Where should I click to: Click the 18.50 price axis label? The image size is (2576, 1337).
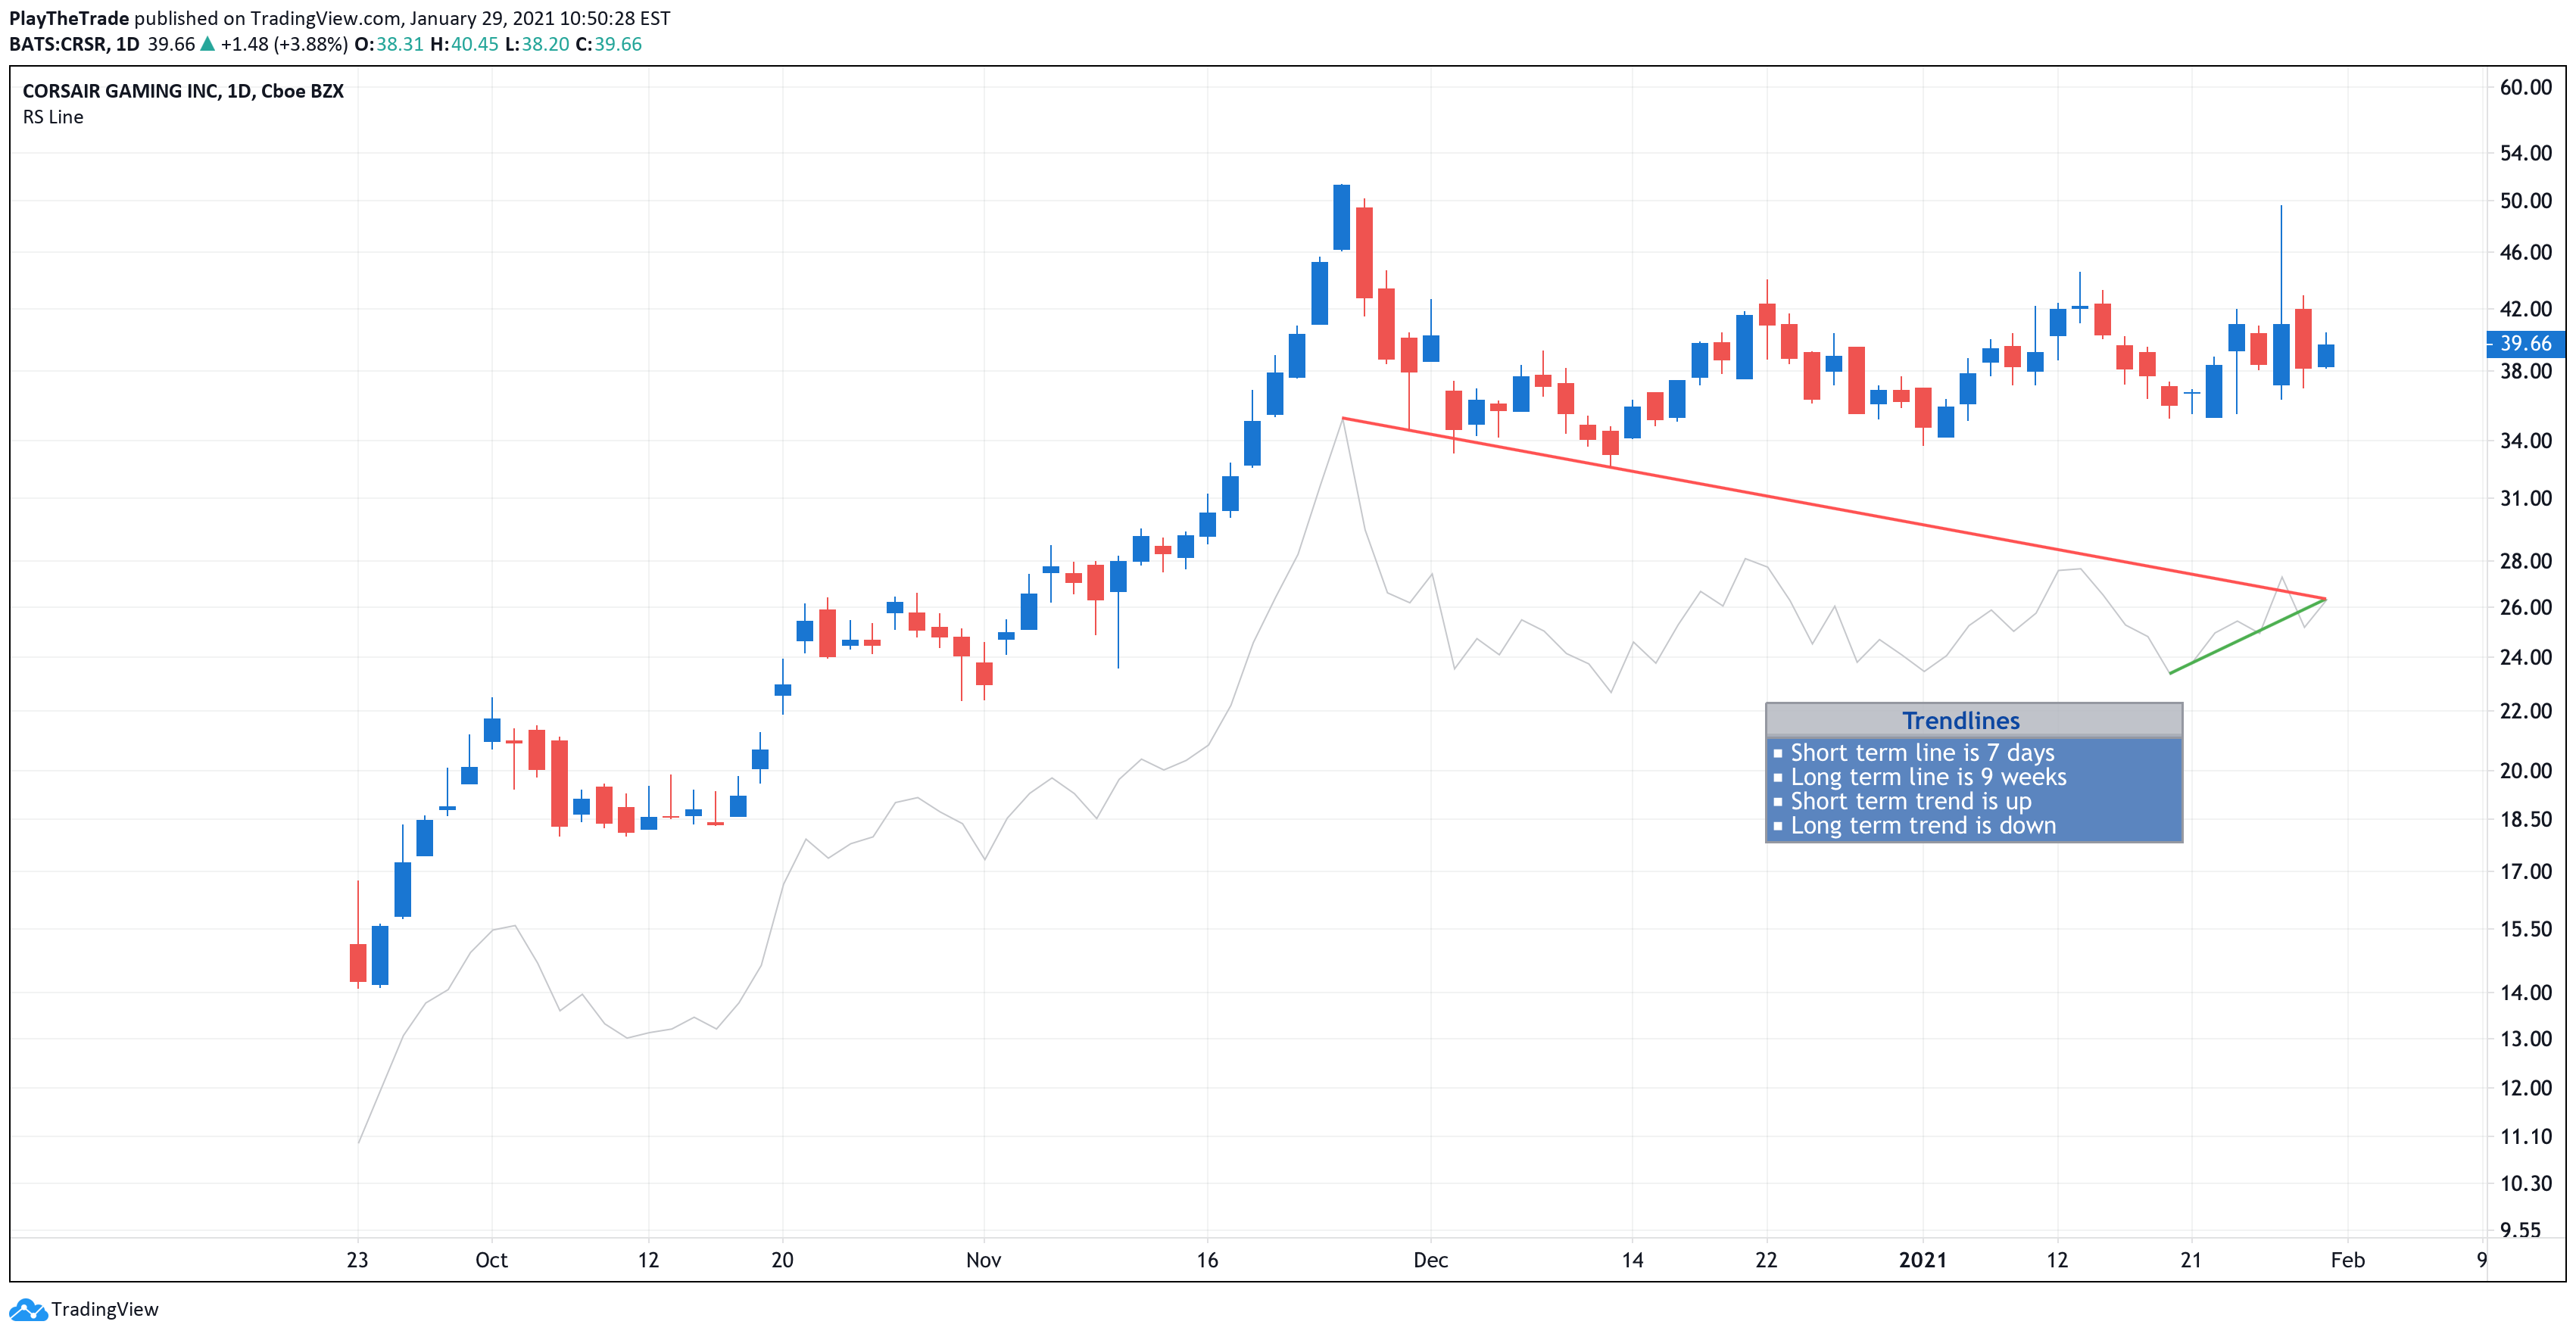[2525, 819]
